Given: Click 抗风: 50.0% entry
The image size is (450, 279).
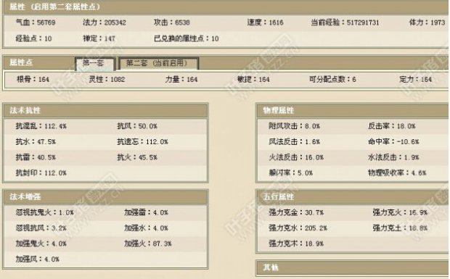Looking at the screenshot, I should [137, 126].
